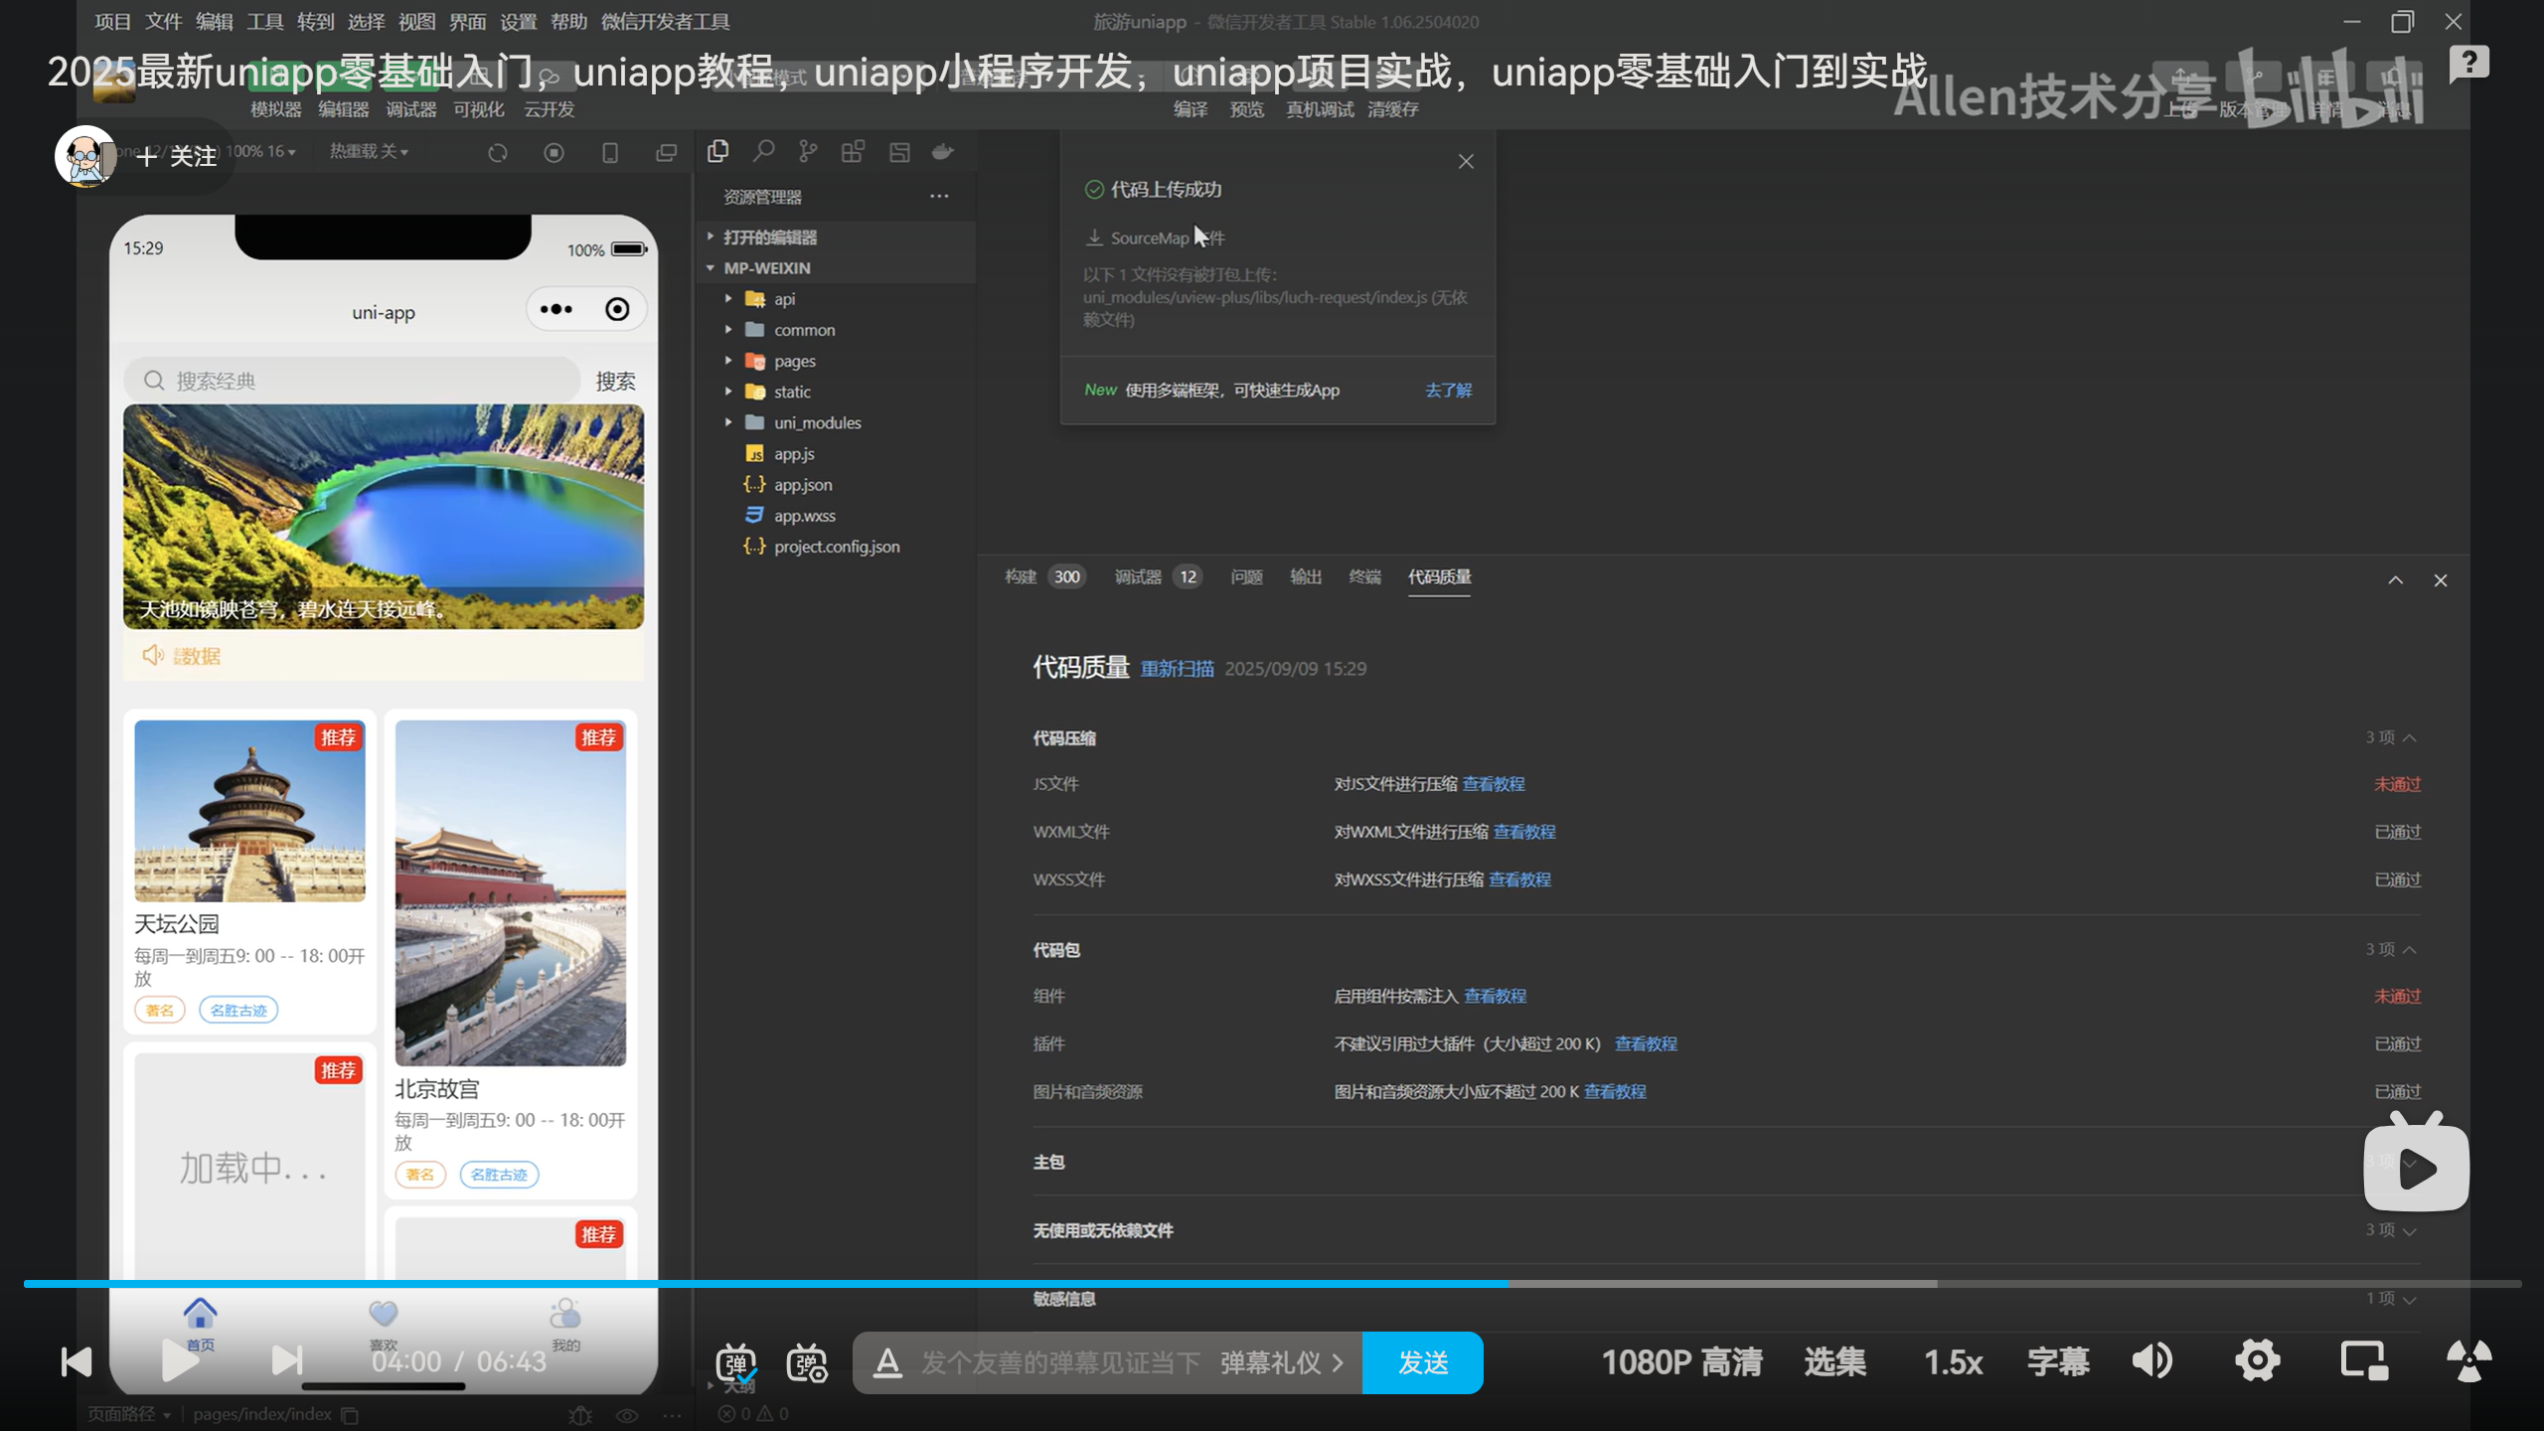The height and width of the screenshot is (1431, 2544).
Task: Switch to the 调试器 tab
Action: point(1138,576)
